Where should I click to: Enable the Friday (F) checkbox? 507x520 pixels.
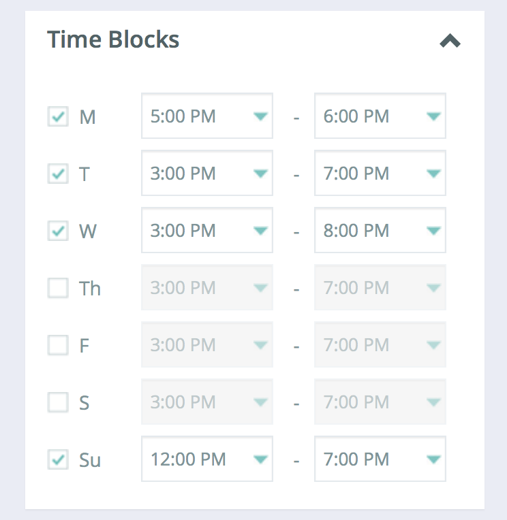tap(58, 345)
